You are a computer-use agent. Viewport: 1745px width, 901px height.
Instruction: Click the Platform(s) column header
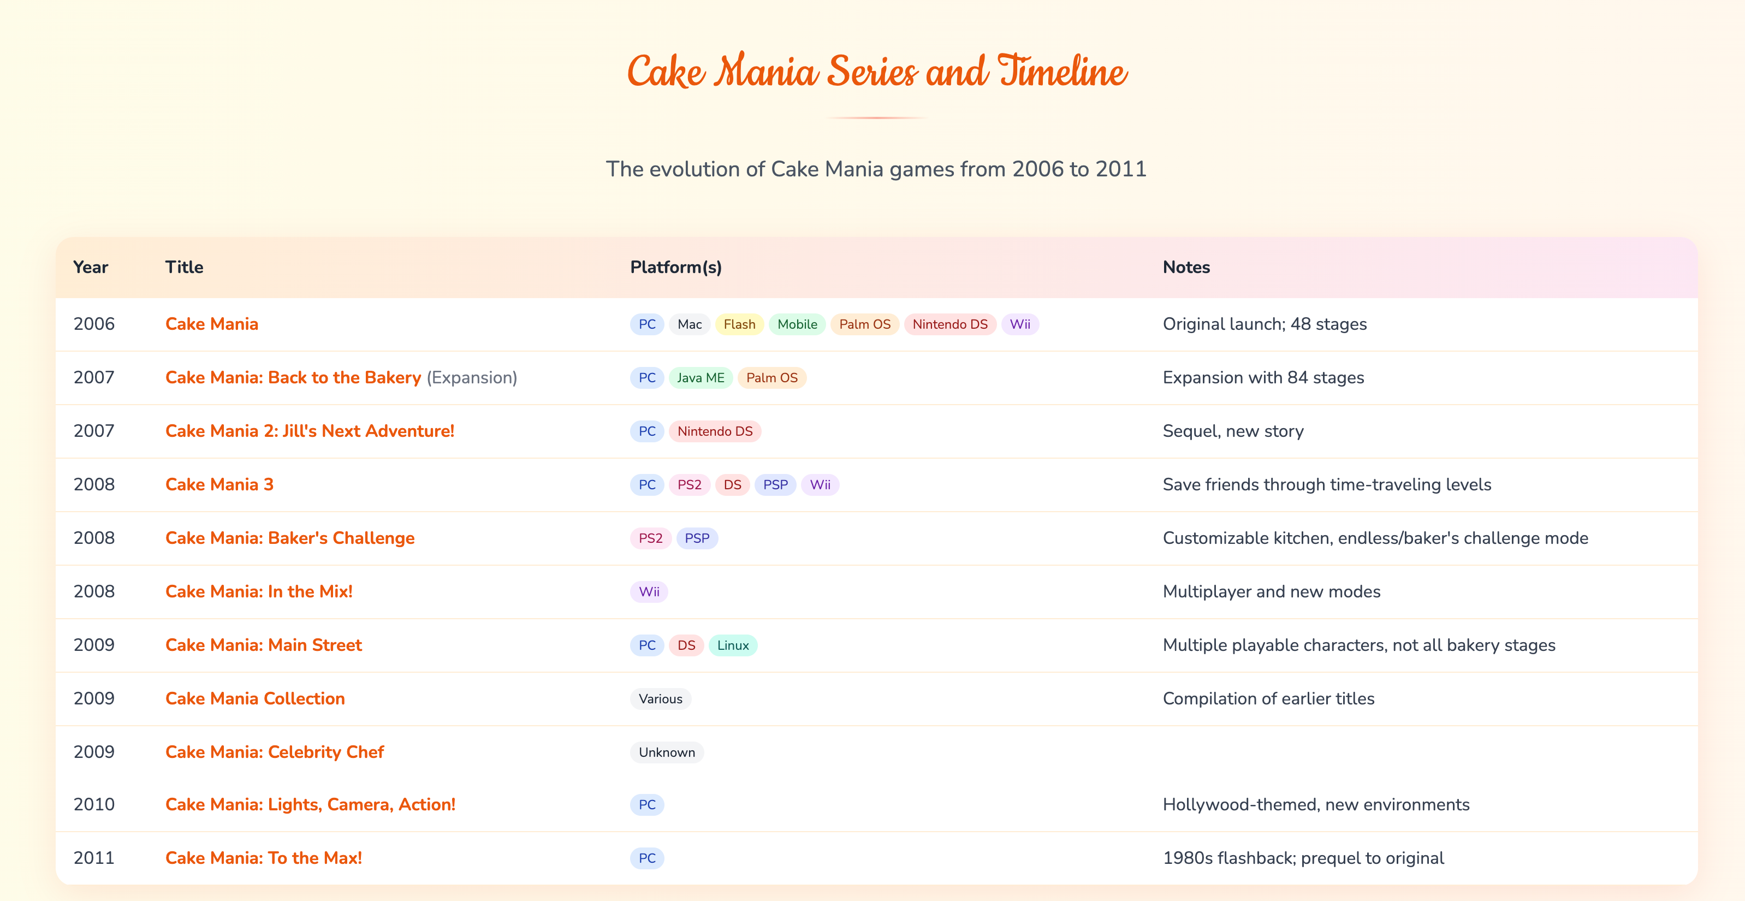(x=675, y=267)
